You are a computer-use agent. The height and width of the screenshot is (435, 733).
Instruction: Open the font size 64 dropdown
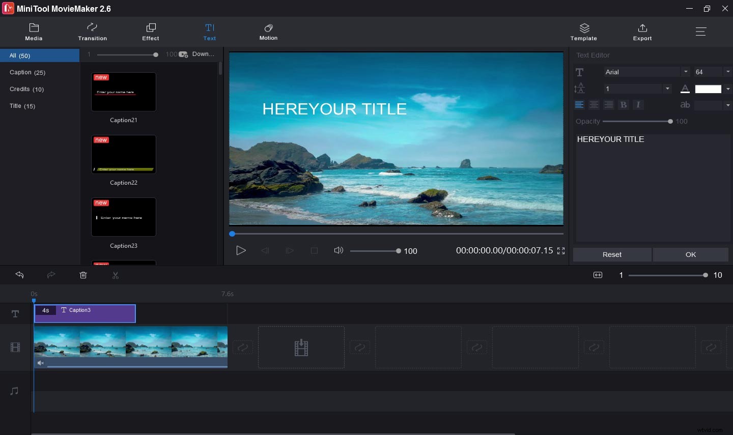pyautogui.click(x=728, y=72)
